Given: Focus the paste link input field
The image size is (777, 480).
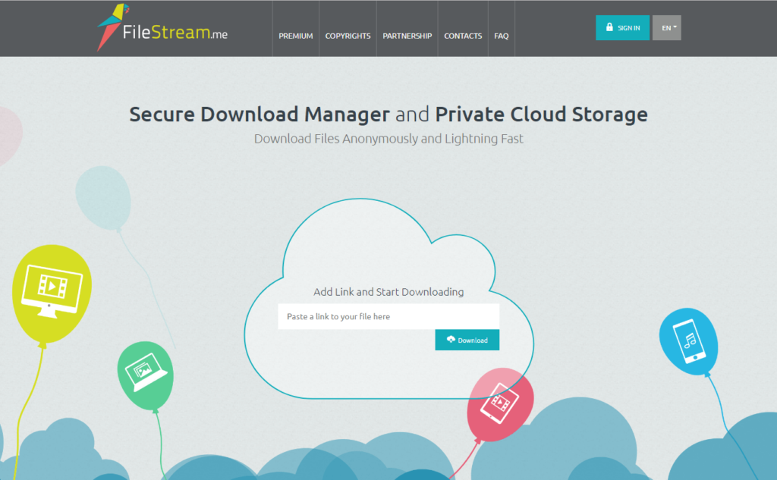Looking at the screenshot, I should click(x=388, y=316).
